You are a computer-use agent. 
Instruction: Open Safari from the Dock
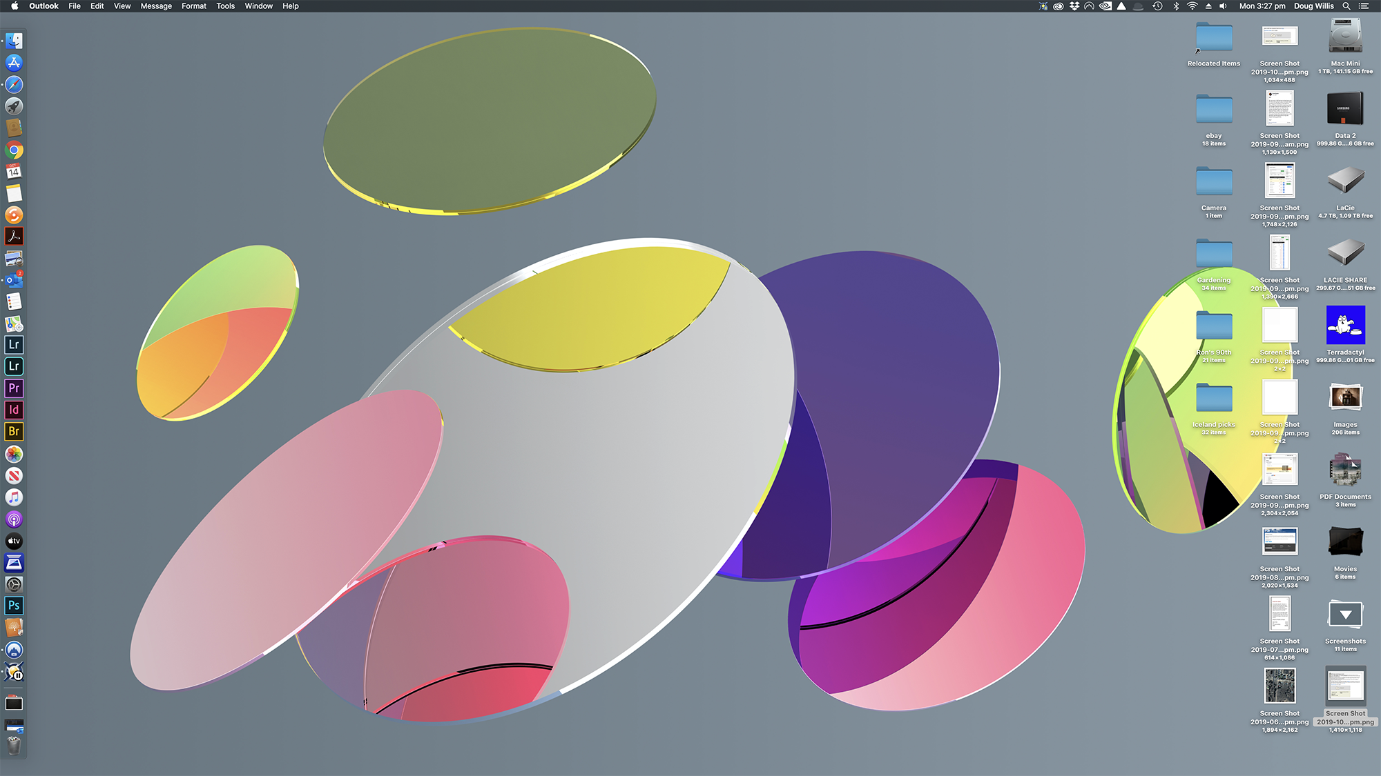point(14,84)
